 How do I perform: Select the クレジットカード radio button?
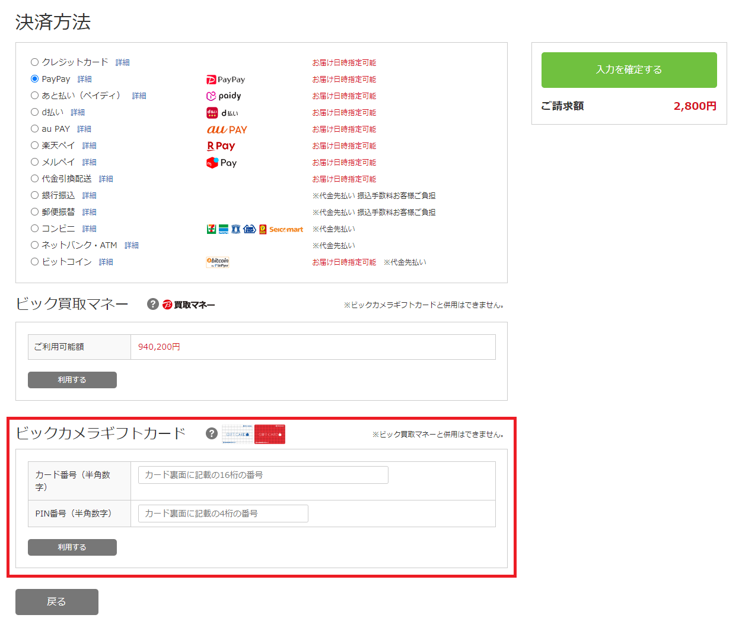35,62
